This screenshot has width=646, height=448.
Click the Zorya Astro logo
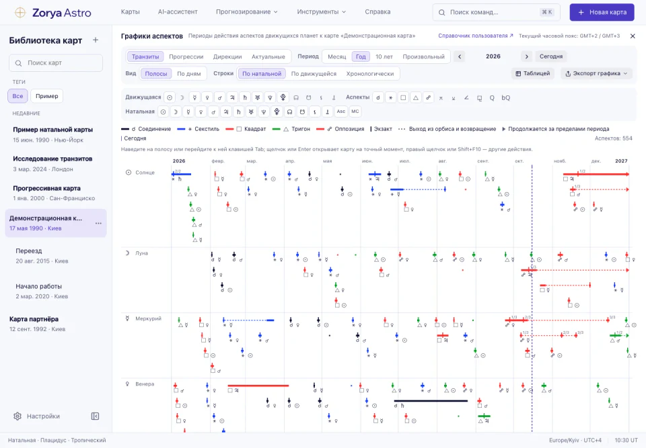52,12
